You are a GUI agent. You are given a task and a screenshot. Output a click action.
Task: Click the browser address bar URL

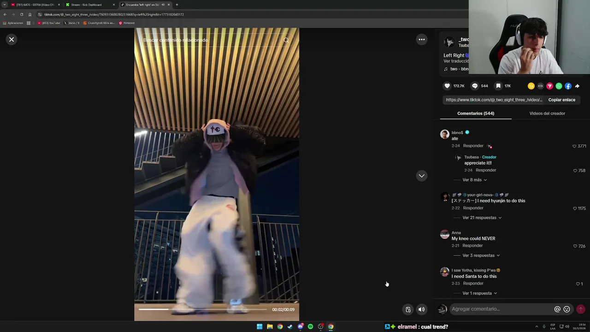114,14
